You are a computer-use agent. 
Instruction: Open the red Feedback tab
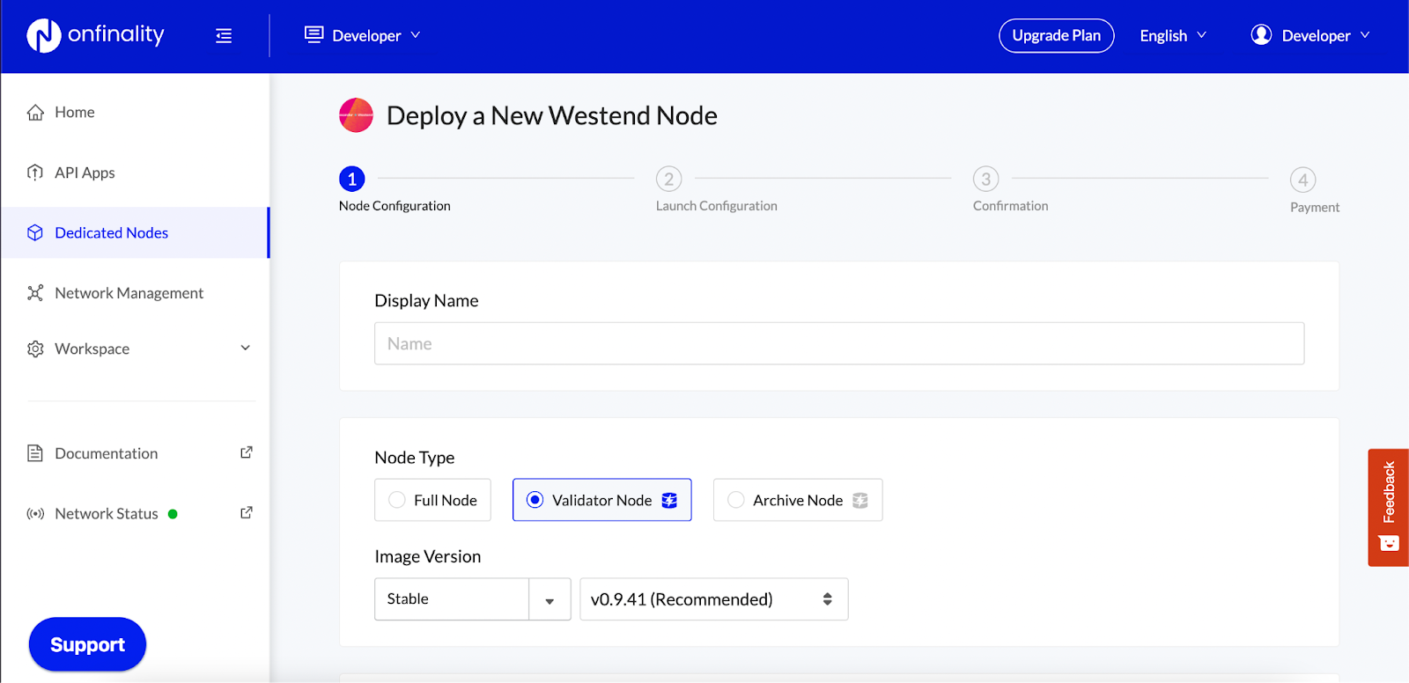[1389, 508]
